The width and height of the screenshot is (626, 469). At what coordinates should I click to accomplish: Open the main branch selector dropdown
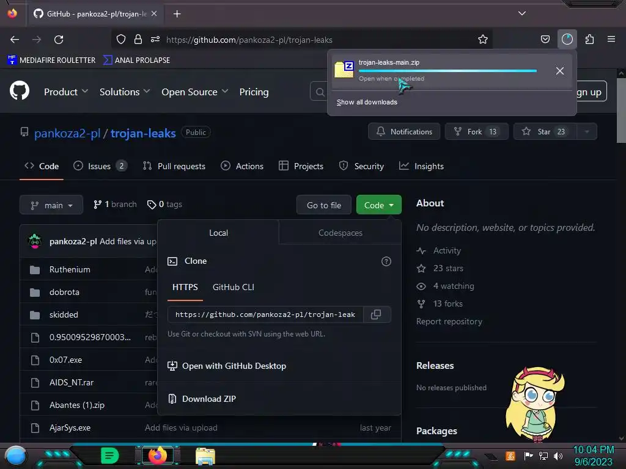click(51, 205)
